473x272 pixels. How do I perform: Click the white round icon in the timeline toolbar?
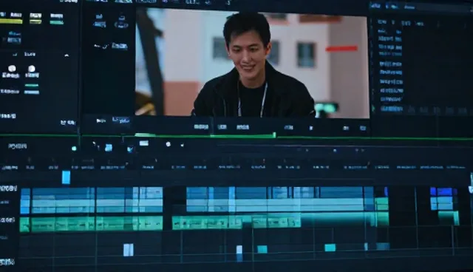169,144
